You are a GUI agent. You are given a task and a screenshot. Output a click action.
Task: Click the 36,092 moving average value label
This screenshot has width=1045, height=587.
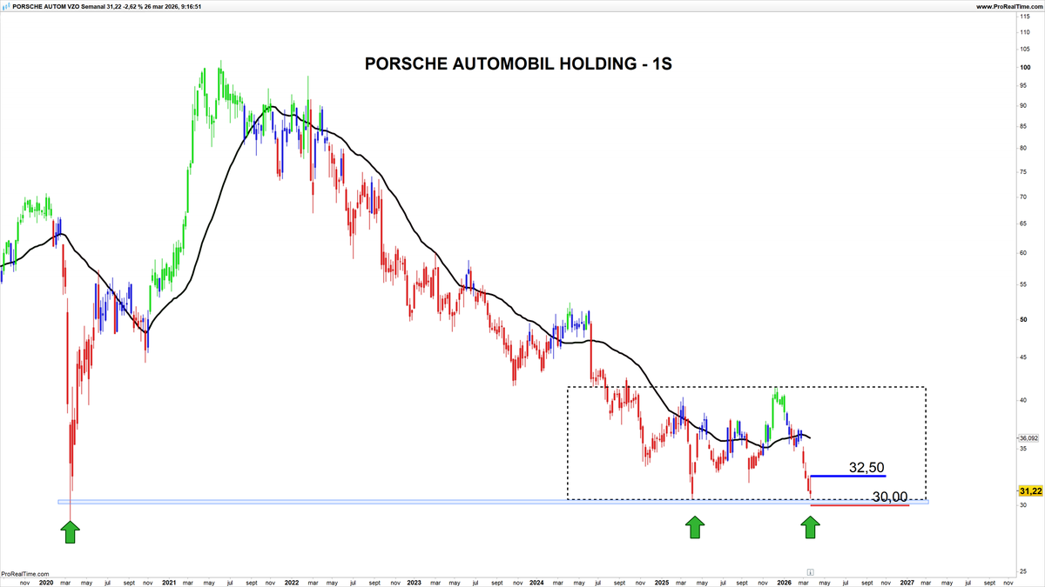coord(1028,437)
